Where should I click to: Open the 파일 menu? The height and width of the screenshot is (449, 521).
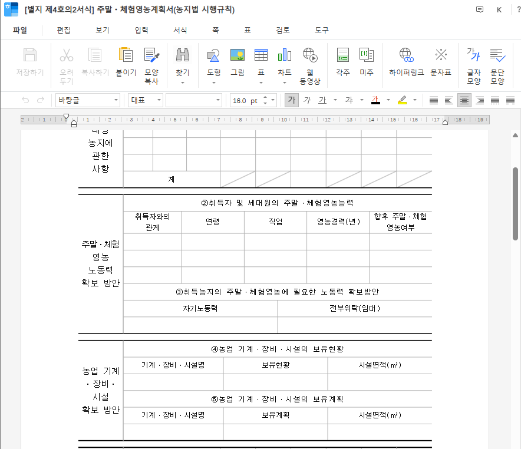20,30
